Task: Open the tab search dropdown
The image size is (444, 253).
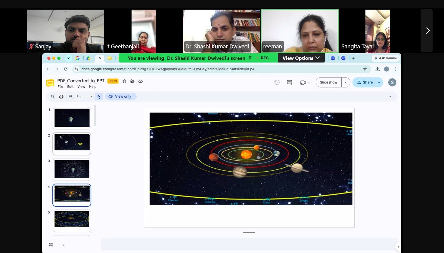Action: 69,58
